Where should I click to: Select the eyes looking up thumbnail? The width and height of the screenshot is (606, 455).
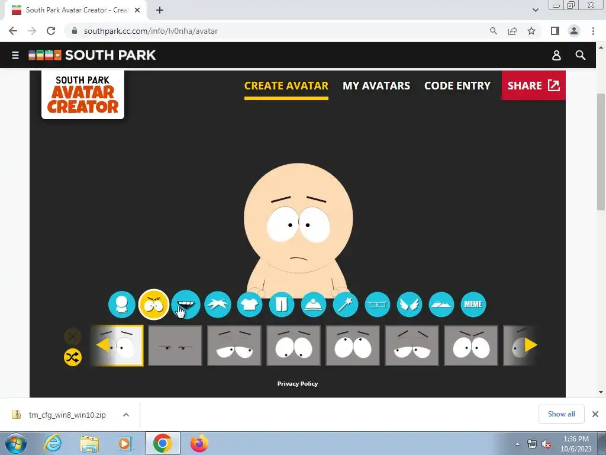point(353,345)
